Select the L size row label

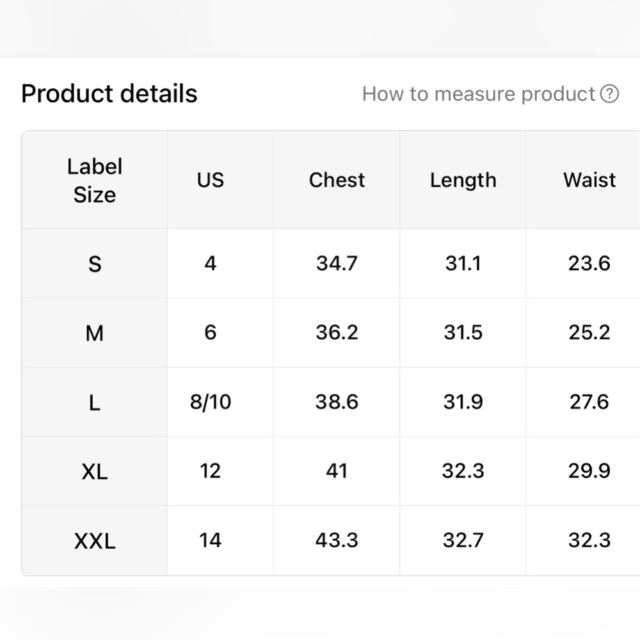click(x=95, y=403)
